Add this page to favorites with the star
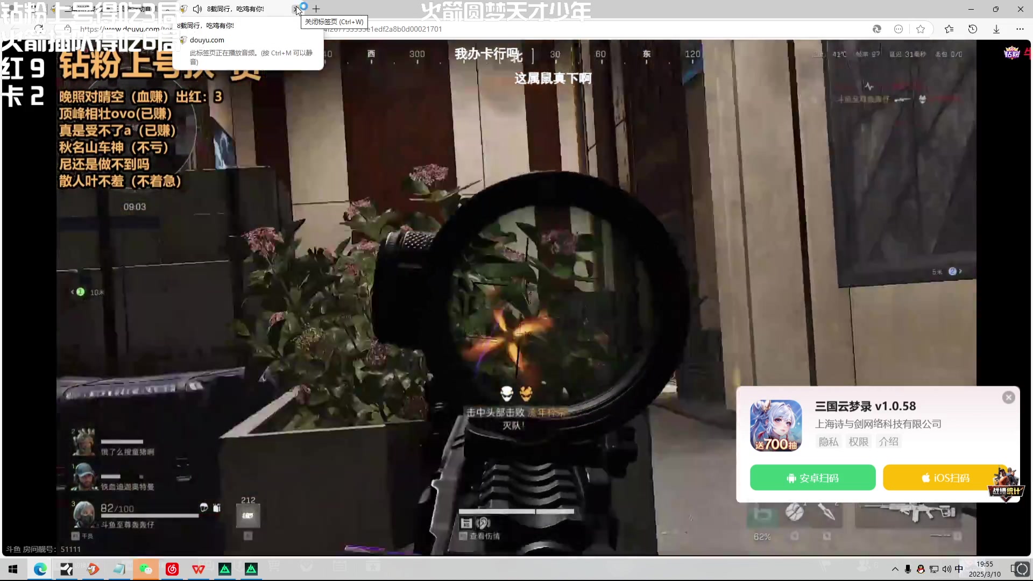Viewport: 1033px width, 581px height. (x=921, y=29)
